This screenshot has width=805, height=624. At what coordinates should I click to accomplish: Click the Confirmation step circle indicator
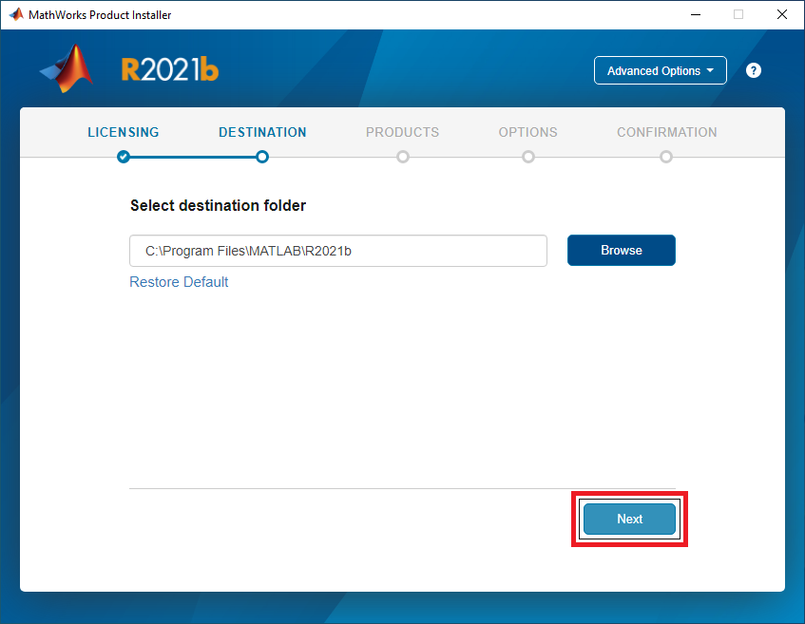click(x=666, y=157)
